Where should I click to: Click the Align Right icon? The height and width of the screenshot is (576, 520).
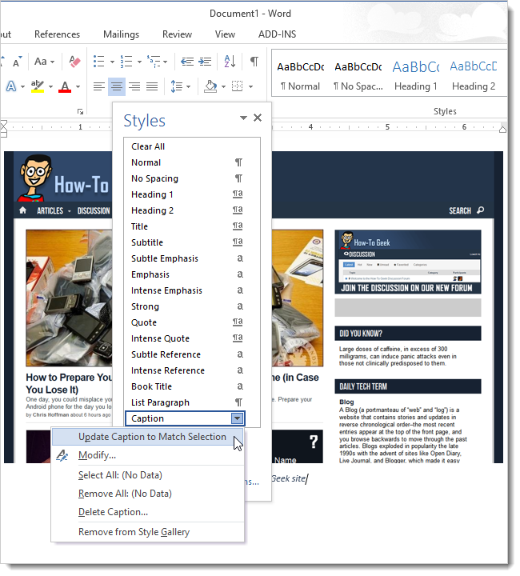coord(134,86)
